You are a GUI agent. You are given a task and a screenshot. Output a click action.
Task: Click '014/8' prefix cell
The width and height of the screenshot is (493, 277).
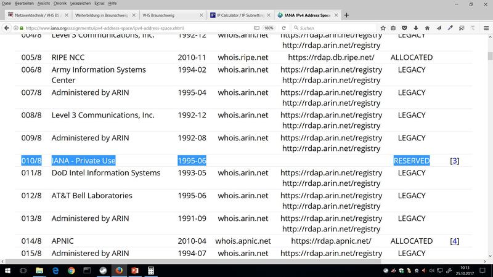(31, 241)
